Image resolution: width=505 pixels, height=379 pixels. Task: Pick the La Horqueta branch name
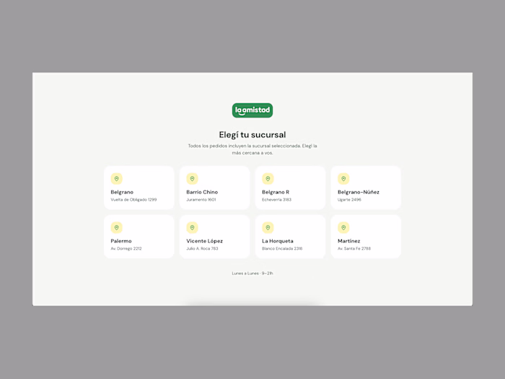[x=278, y=241]
